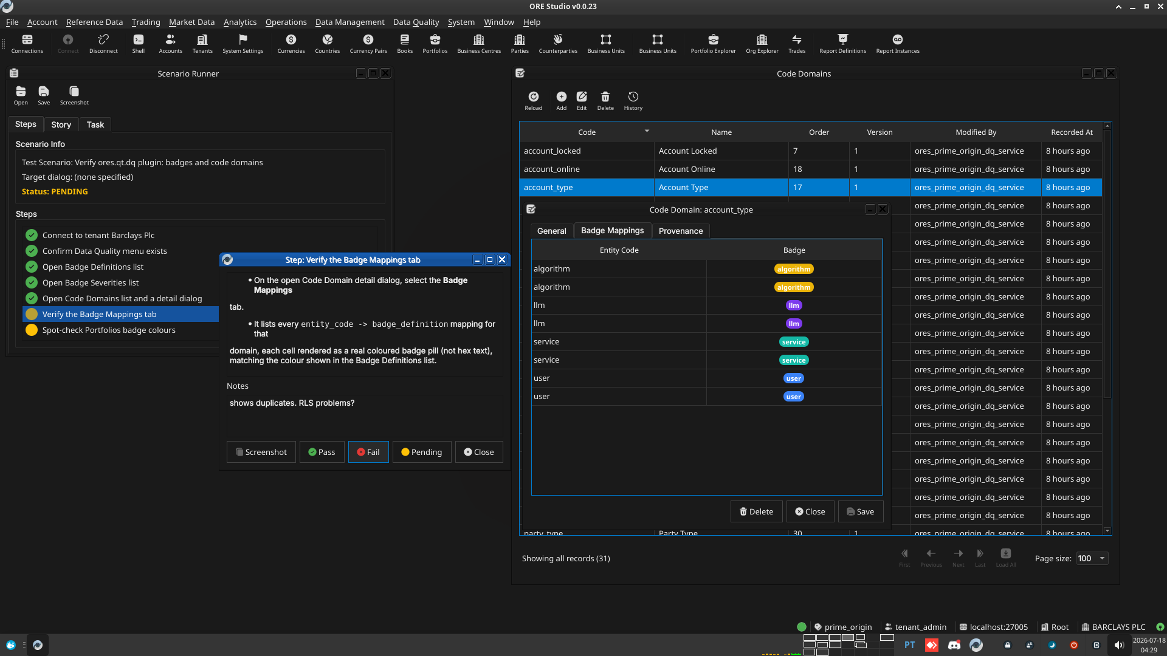
Task: Add a new code domain
Action: (x=561, y=101)
